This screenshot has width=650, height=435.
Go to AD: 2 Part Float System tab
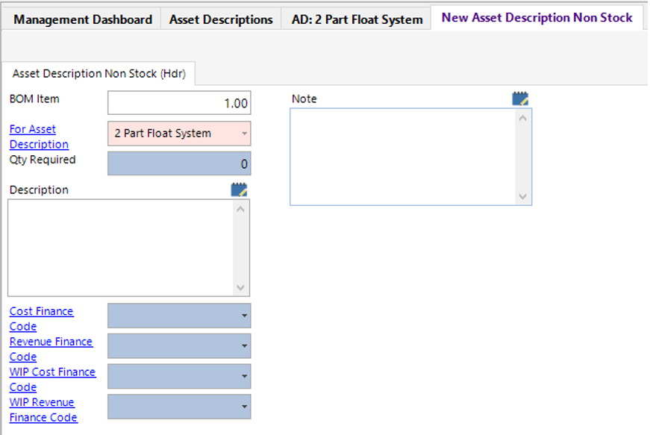[357, 19]
